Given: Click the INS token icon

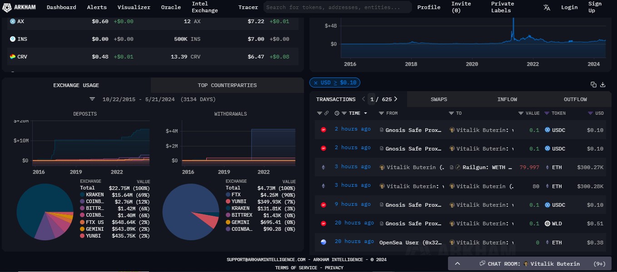Looking at the screenshot, I should [13, 39].
